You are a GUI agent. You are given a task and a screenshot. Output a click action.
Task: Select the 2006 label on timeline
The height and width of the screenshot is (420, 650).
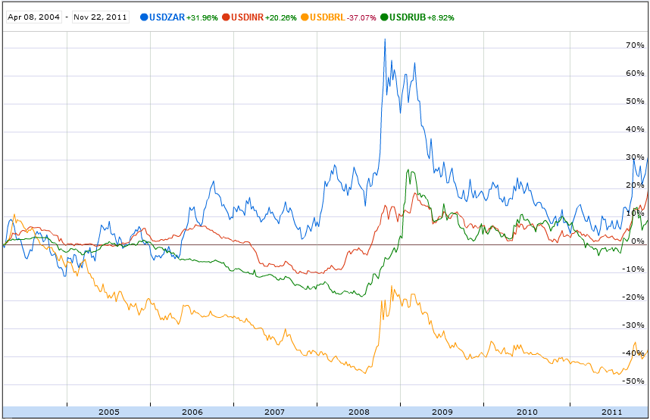click(192, 412)
